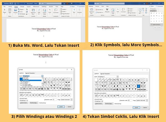This screenshot has width=166, height=122.
Task: Click Character code field in step 3 dialog
Action: 55,100
